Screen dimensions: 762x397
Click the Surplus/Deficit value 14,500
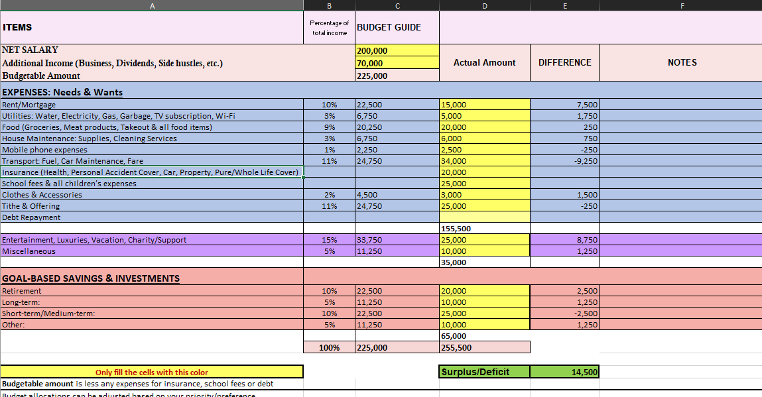(x=564, y=372)
